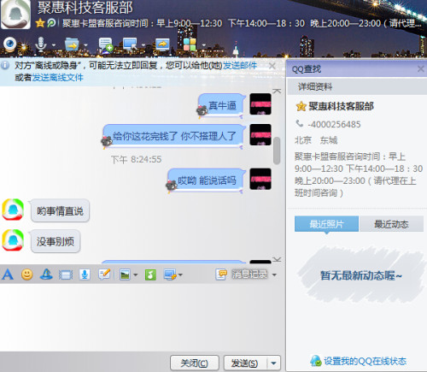Jump to top with the scroll-top arrow
Image resolution: width=427 pixels, height=372 pixels.
click(x=277, y=91)
